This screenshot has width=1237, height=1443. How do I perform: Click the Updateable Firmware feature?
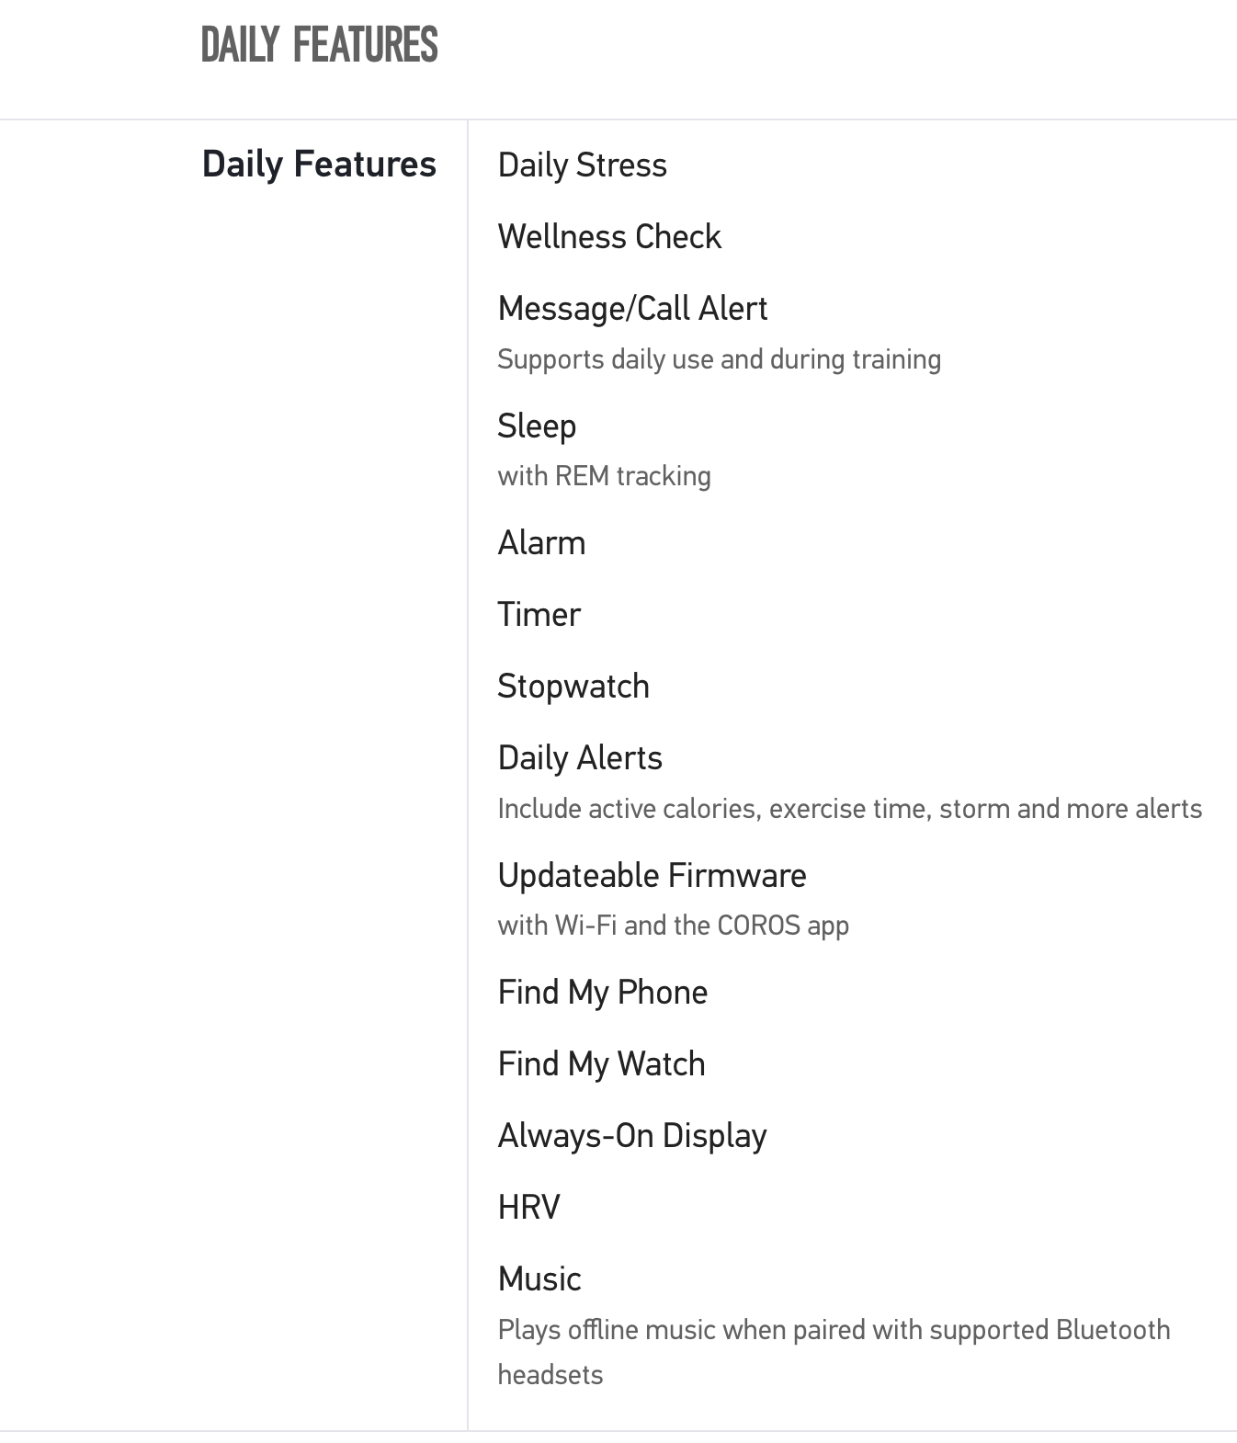(652, 876)
